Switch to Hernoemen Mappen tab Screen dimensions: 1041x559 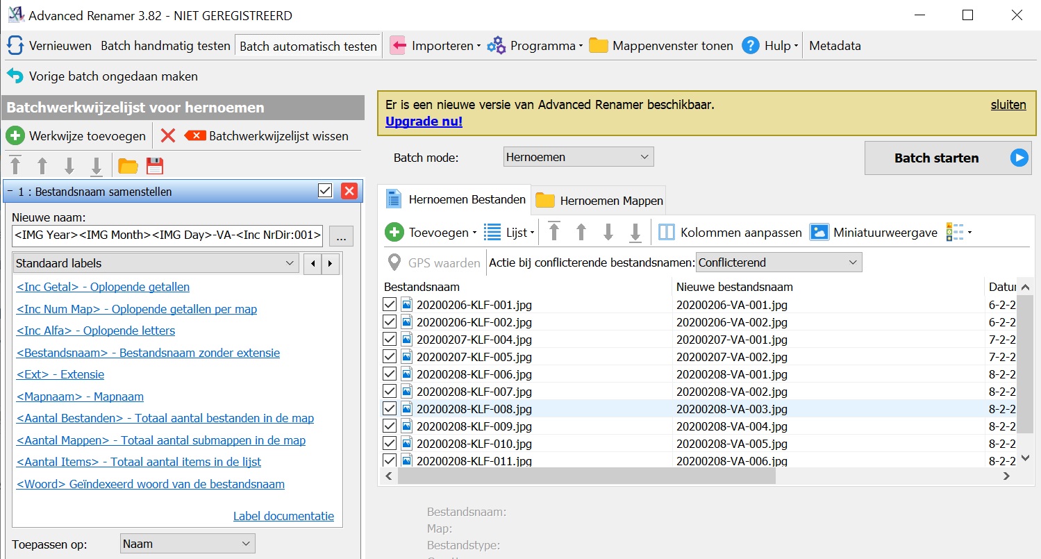click(600, 201)
